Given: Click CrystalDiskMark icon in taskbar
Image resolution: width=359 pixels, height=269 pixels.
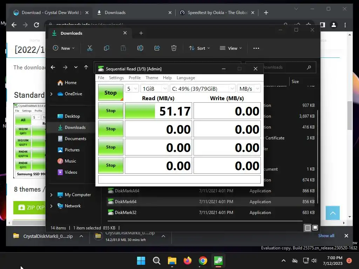Looking at the screenshot, I should [218, 261].
